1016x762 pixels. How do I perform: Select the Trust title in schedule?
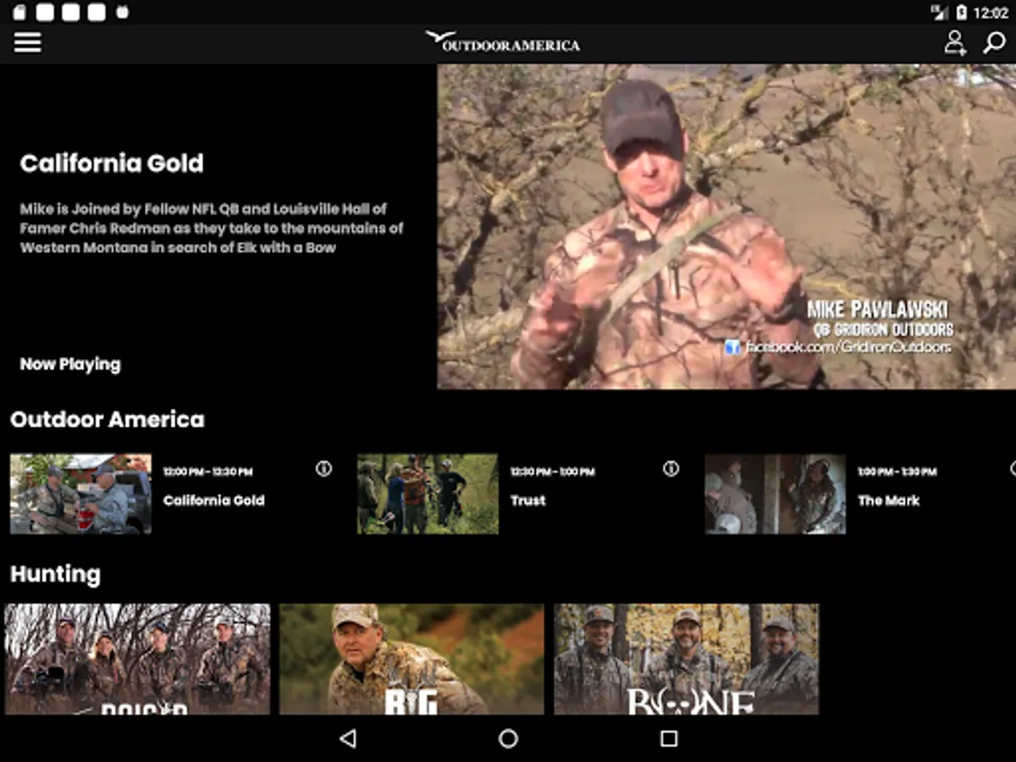tap(528, 500)
